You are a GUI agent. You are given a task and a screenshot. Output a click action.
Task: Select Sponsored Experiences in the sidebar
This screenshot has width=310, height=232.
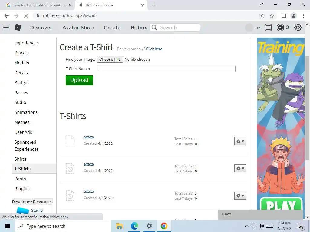[27, 146]
